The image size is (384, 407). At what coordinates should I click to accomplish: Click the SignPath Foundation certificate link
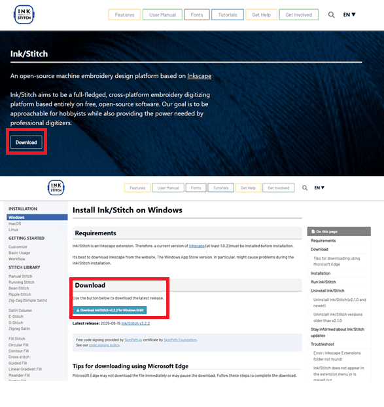point(180,339)
